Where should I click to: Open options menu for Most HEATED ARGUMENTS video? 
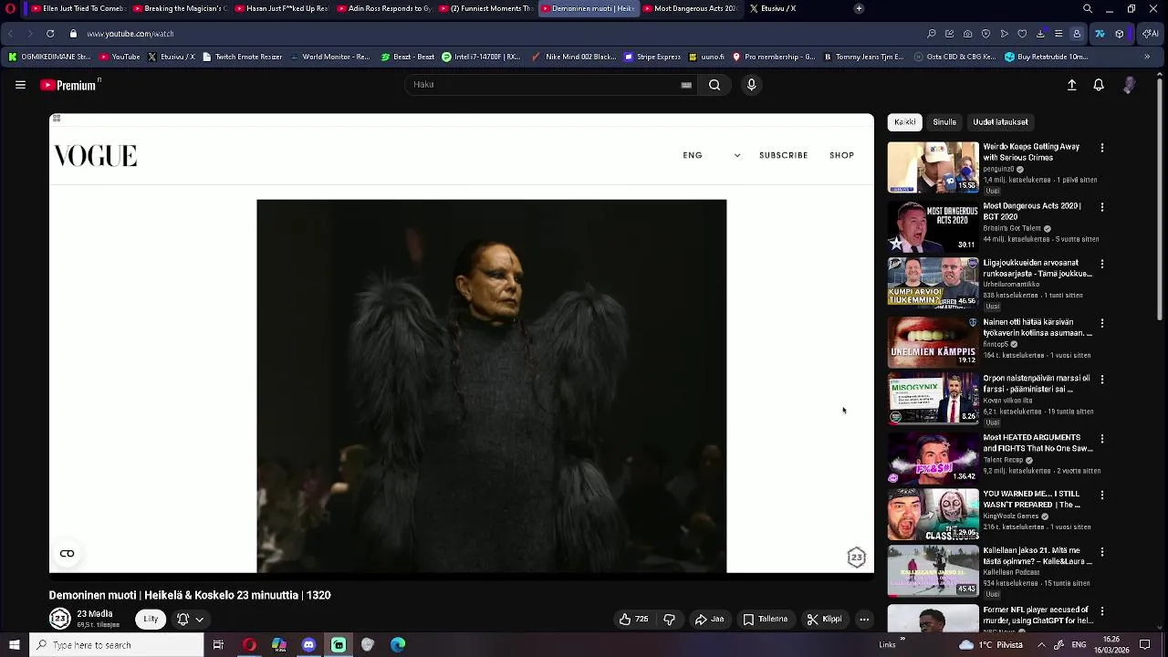click(x=1101, y=439)
